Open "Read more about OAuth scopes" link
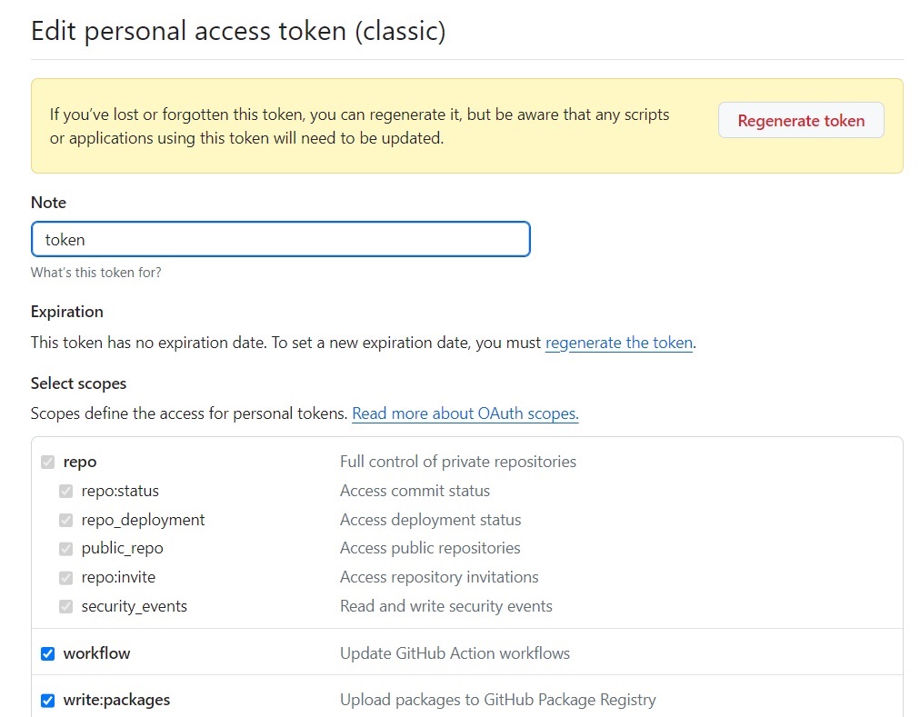The image size is (920, 717). tap(465, 413)
